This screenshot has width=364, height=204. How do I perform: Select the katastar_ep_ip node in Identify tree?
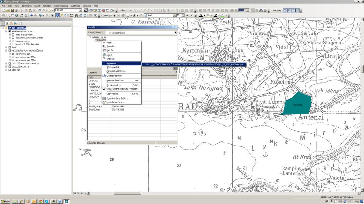click(98, 37)
